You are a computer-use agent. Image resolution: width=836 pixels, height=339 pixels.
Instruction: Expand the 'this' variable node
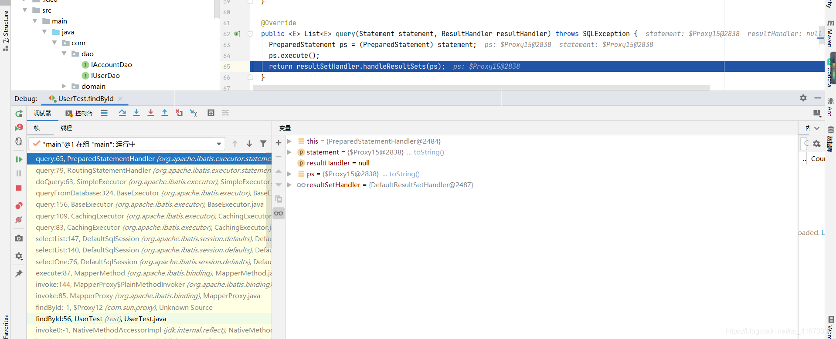pos(289,141)
